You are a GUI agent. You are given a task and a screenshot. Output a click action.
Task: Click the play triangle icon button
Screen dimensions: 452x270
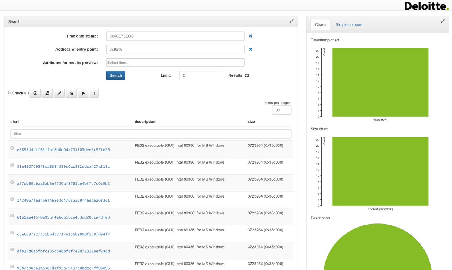(x=83, y=93)
